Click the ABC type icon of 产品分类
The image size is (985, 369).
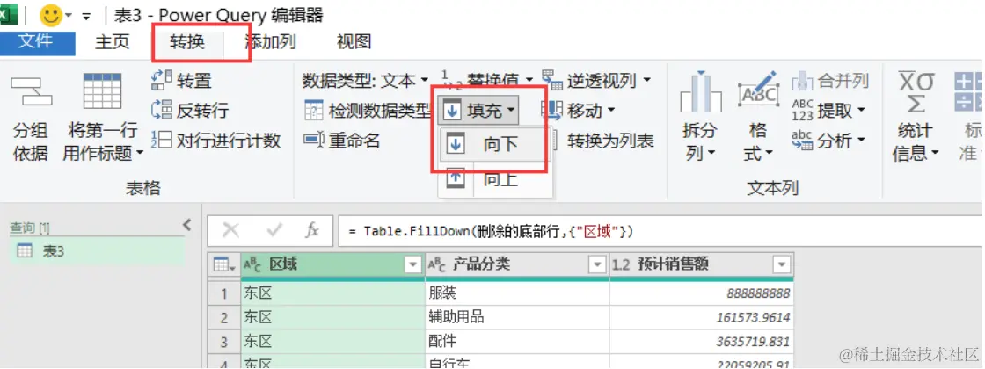coord(438,264)
